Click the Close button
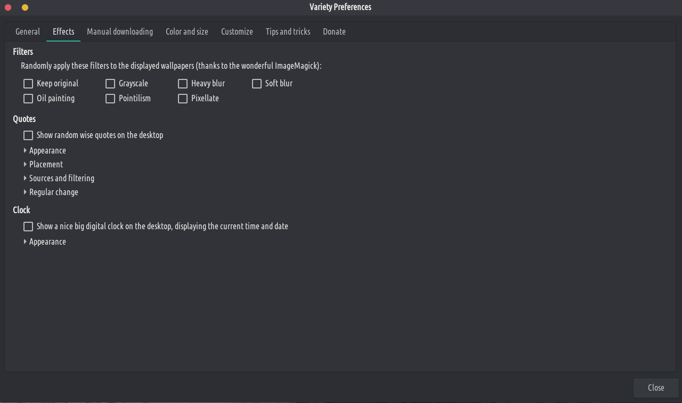682x403 pixels. (656, 388)
